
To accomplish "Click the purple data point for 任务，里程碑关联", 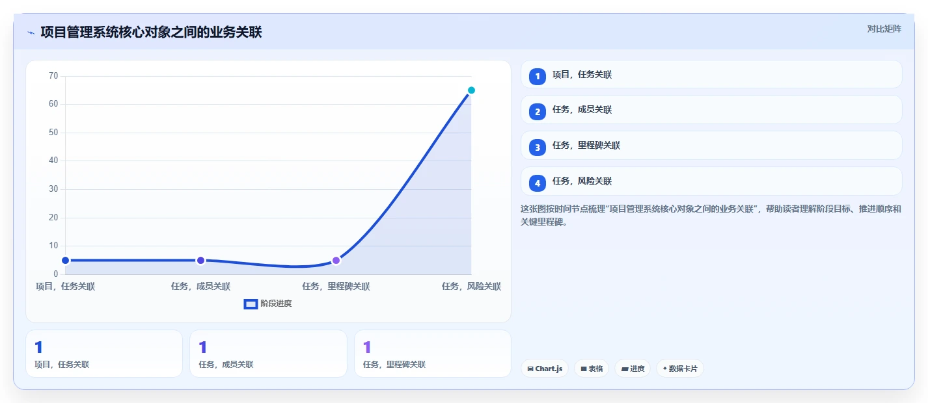I will pyautogui.click(x=336, y=261).
